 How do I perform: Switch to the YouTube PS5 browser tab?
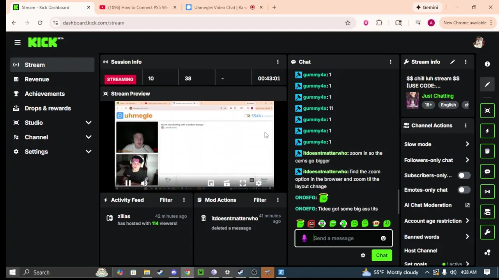pyautogui.click(x=138, y=7)
